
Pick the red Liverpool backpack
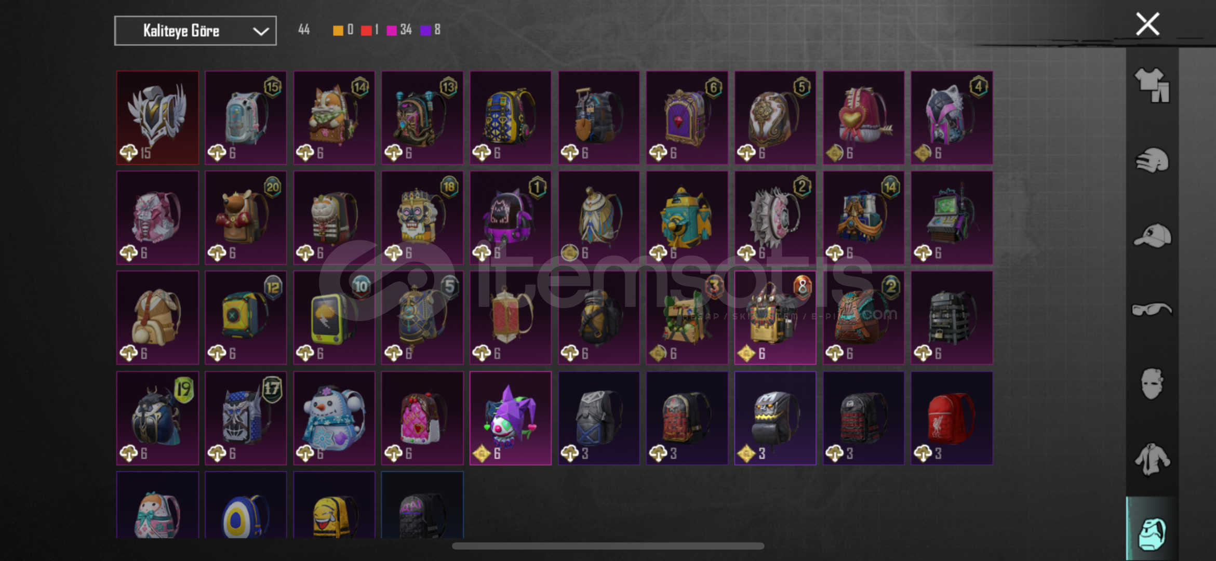pyautogui.click(x=952, y=418)
